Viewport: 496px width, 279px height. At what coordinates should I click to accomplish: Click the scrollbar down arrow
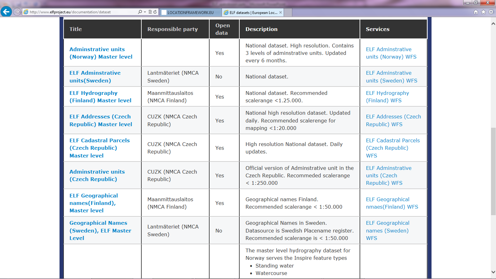pyautogui.click(x=493, y=272)
